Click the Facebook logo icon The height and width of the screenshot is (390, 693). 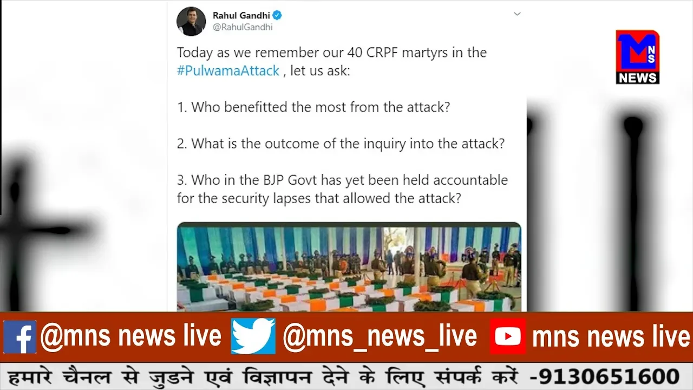pos(19,337)
